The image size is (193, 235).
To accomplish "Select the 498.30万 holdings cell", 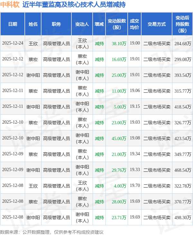I will point(183,218).
